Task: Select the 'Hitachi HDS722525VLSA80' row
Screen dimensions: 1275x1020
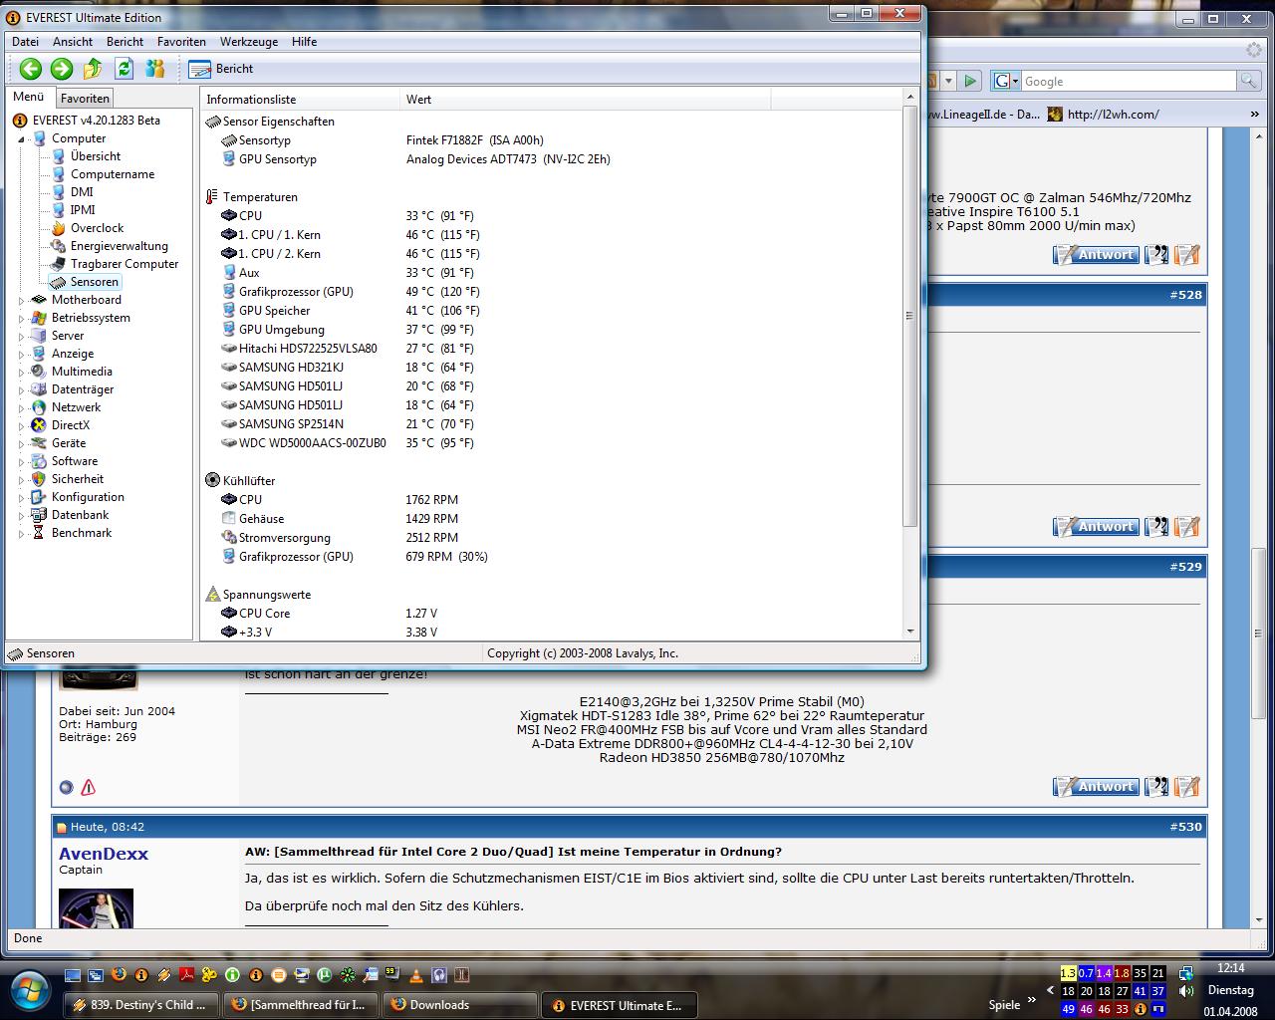Action: pyautogui.click(x=551, y=349)
